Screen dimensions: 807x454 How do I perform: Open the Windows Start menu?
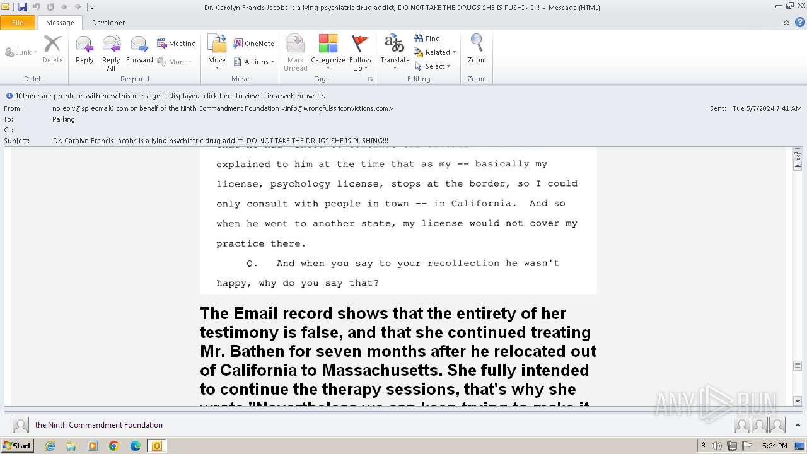[17, 446]
